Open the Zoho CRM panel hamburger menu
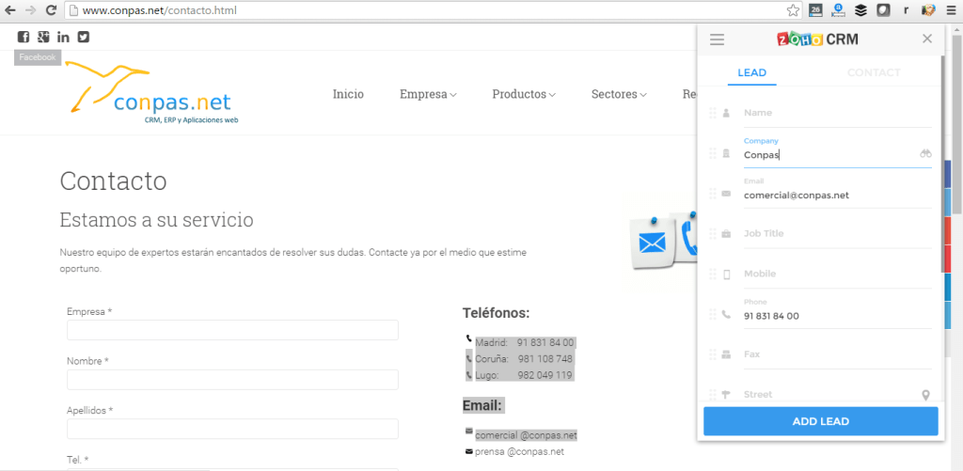The image size is (963, 471). tap(717, 39)
